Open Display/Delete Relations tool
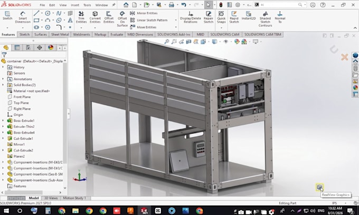Image resolution: width=359 pixels, height=215 pixels. (190, 17)
